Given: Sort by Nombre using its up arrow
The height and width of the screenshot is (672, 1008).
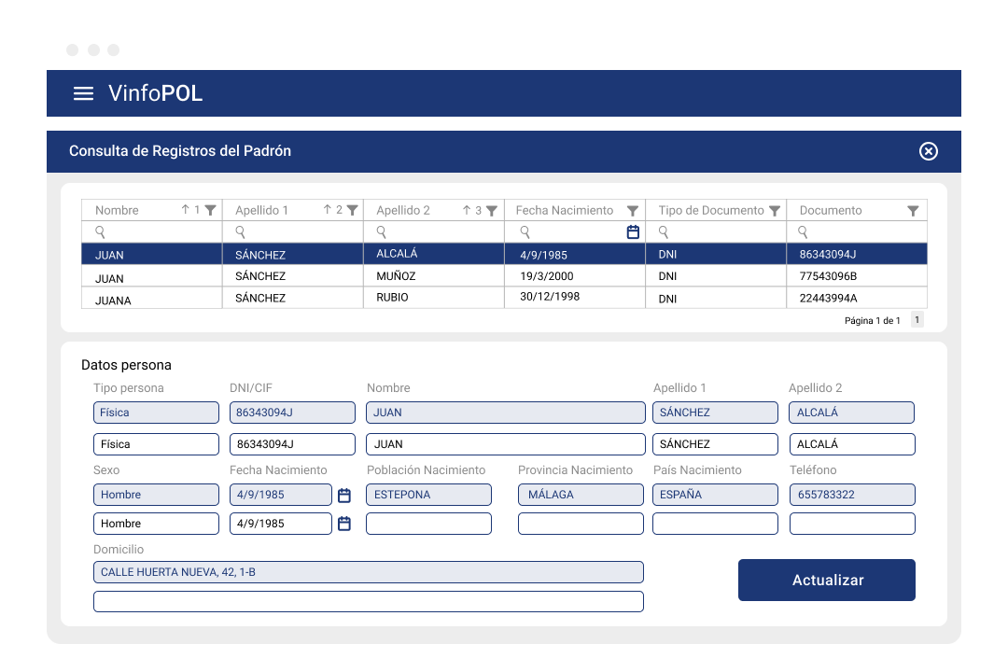Looking at the screenshot, I should click(185, 210).
